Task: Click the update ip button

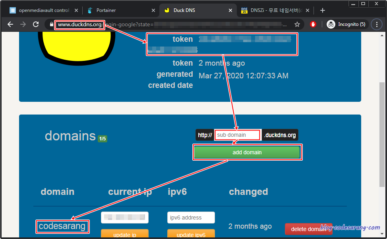Action: (125, 234)
